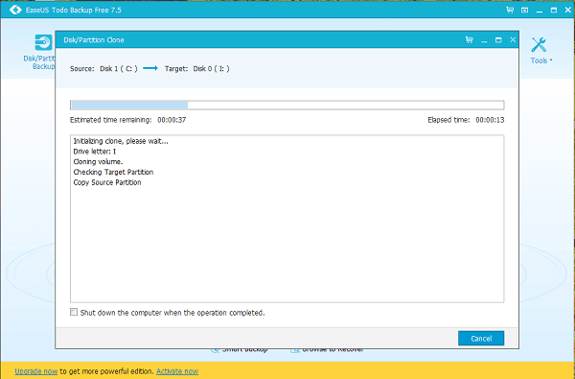Click the 'Copy Source Partition' log line
This screenshot has height=379, width=575.
(x=107, y=182)
